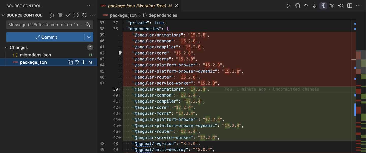Toggle word wrap icon next to split editor

[x=341, y=6]
